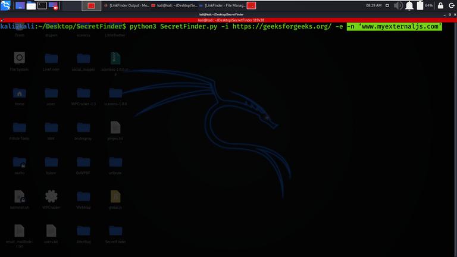Open the WPCracker-1.3 desktop folder

[x=83, y=96]
